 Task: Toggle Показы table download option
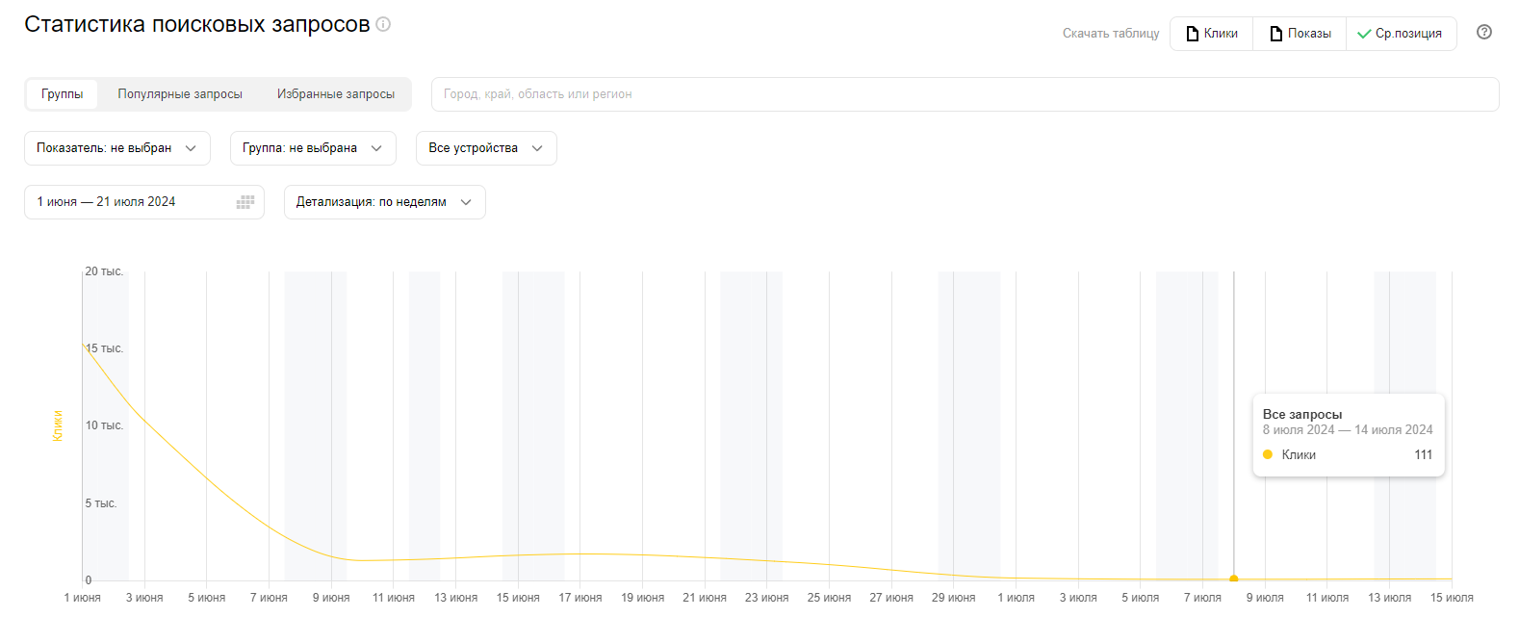click(1300, 34)
